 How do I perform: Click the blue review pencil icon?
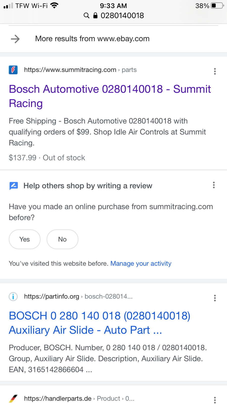pyautogui.click(x=14, y=186)
